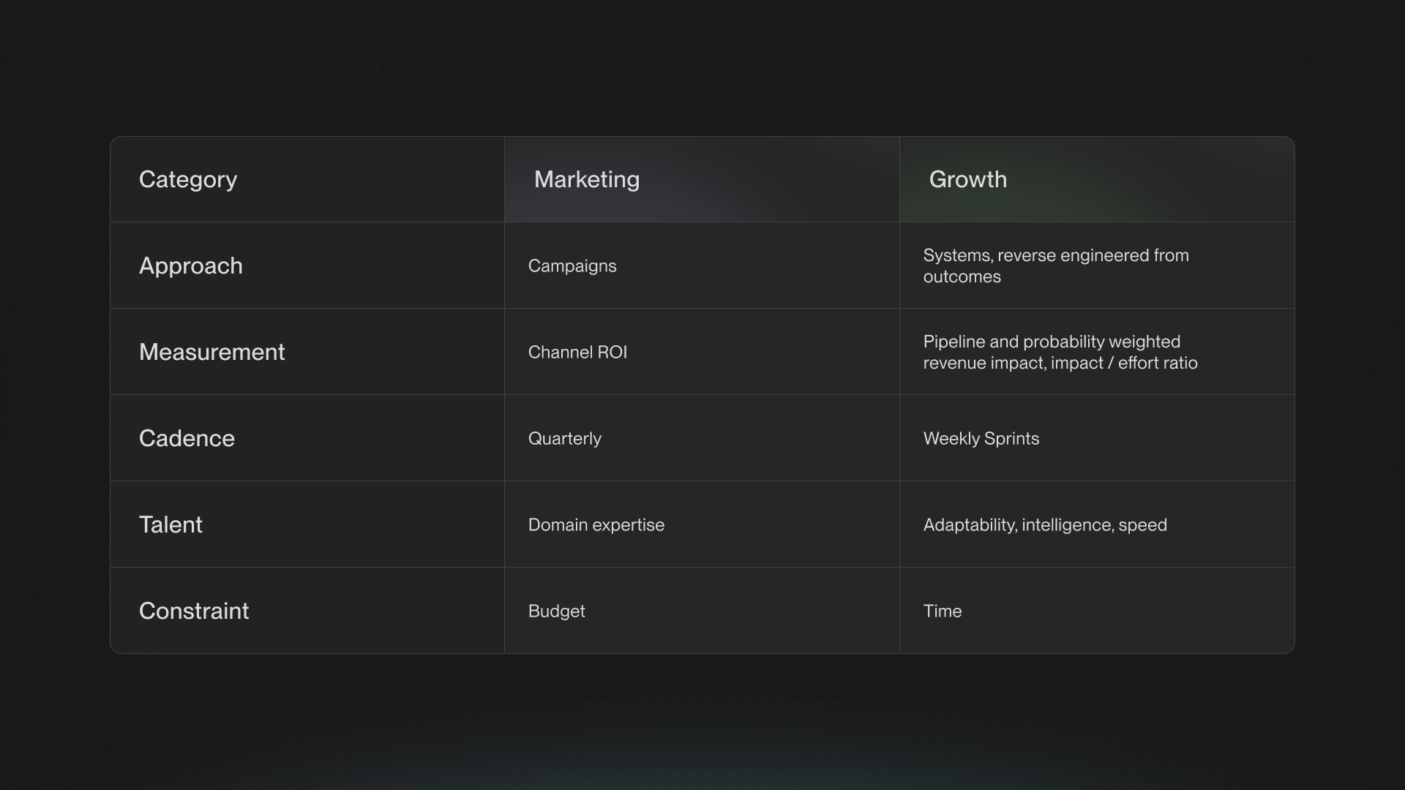The height and width of the screenshot is (790, 1405).
Task: Select the Domain expertise cell
Action: pyautogui.click(x=596, y=525)
